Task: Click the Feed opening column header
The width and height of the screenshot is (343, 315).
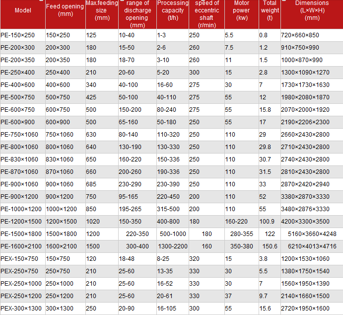Action: click(65, 10)
